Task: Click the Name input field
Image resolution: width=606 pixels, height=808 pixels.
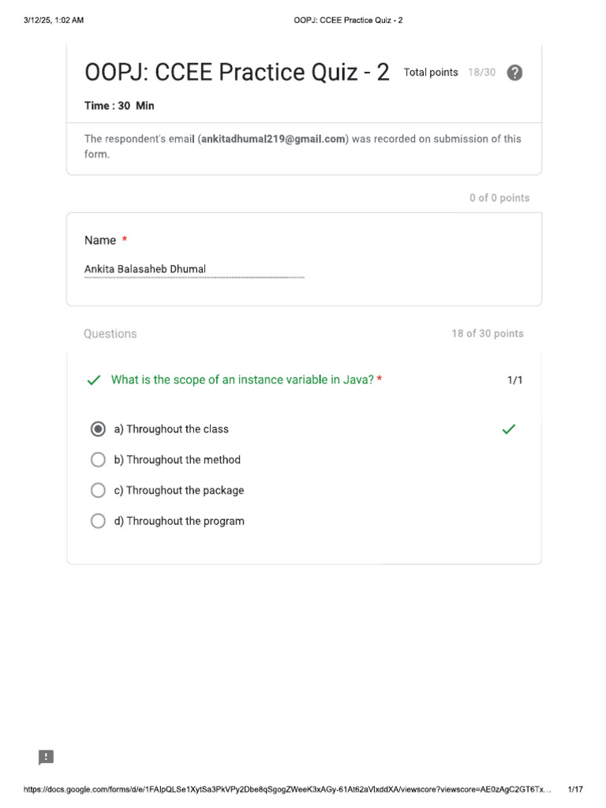Action: pos(193,270)
